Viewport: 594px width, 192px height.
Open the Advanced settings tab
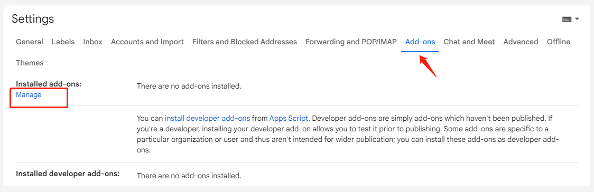[x=521, y=42]
